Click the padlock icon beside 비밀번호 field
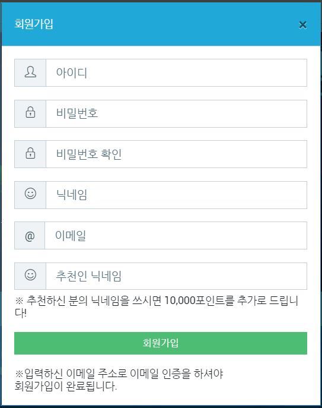 coord(30,112)
